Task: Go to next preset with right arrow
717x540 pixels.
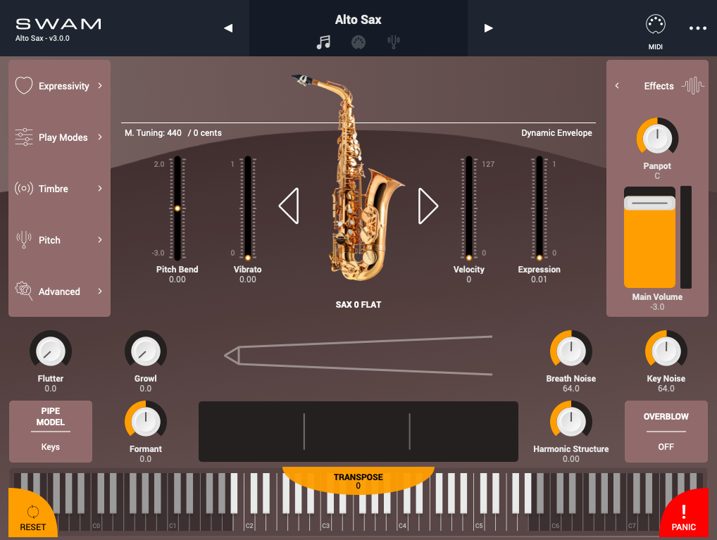Action: 488,28
